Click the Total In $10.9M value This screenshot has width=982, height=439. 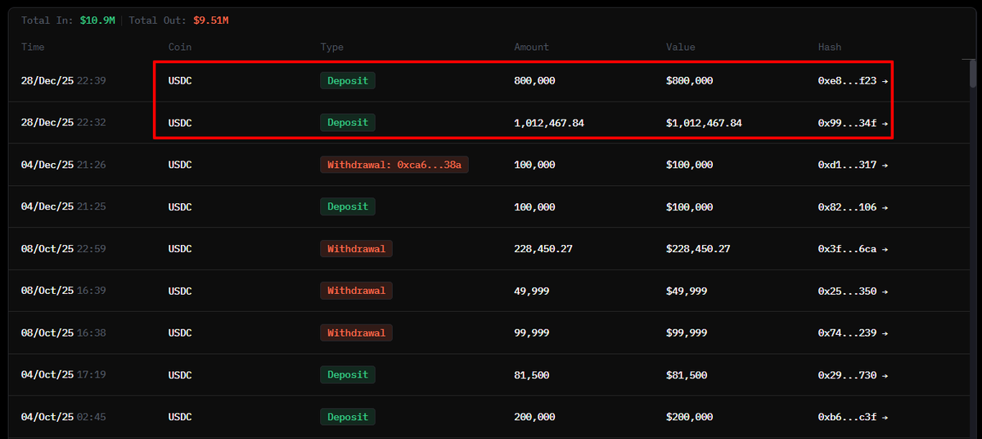[97, 20]
